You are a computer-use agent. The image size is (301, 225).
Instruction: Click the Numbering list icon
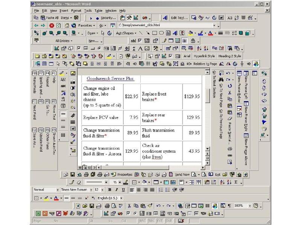pyautogui.click(x=161, y=190)
